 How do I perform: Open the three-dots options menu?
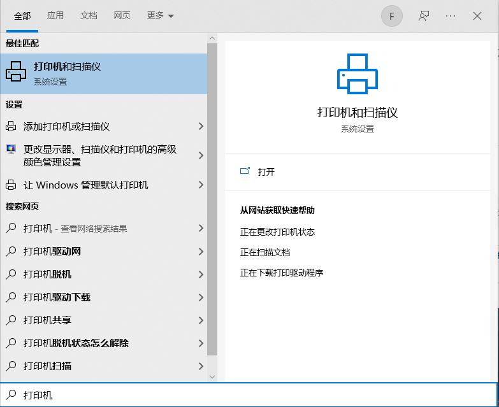click(x=451, y=16)
